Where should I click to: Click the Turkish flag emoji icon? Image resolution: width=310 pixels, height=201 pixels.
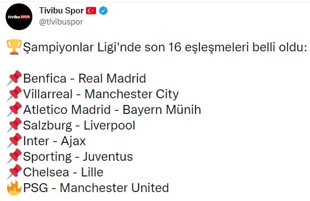coord(91,11)
